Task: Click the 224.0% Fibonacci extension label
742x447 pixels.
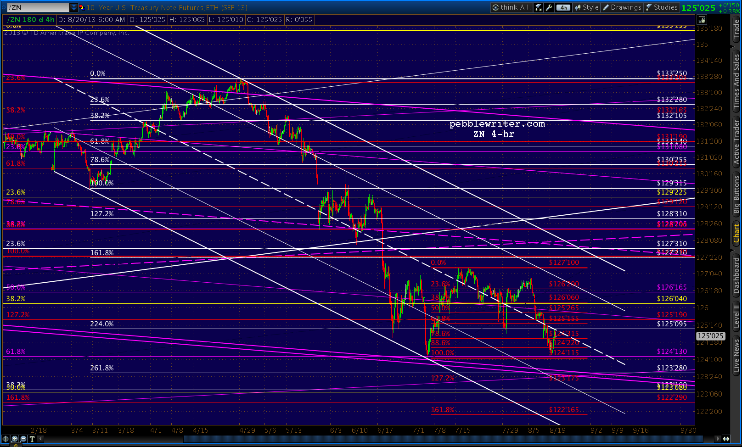Action: click(102, 324)
